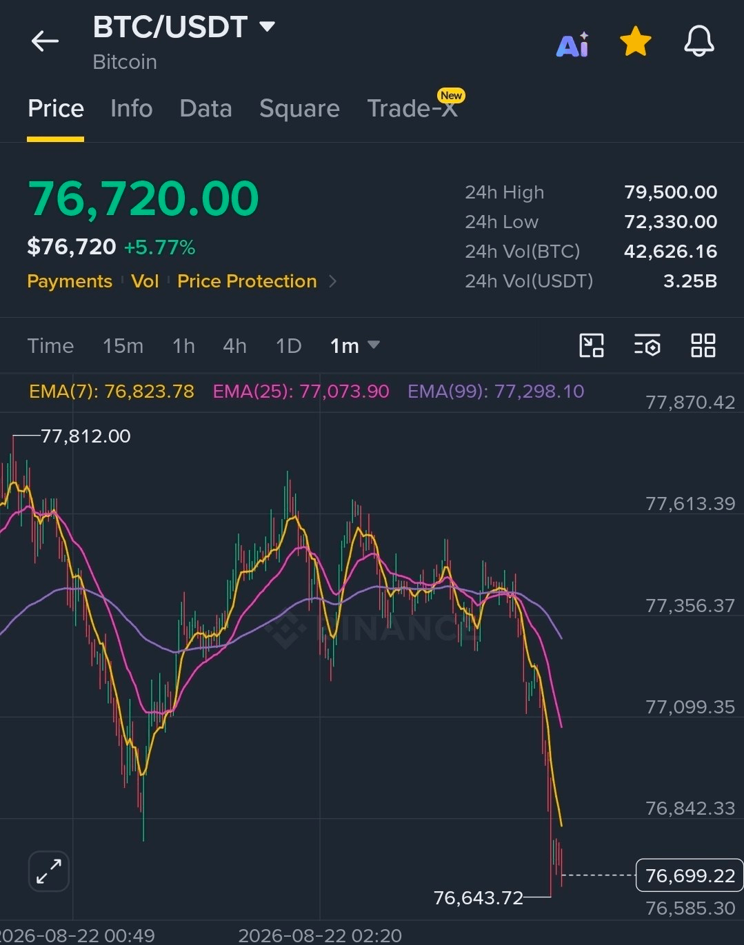
Task: Click the chart low label 76,643.72
Action: tap(478, 897)
